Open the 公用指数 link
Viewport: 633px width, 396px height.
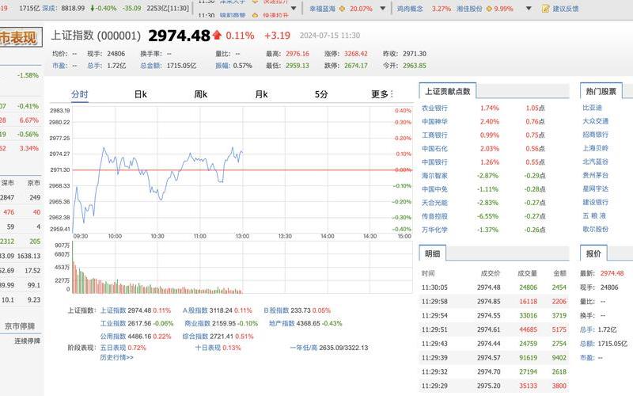point(113,336)
